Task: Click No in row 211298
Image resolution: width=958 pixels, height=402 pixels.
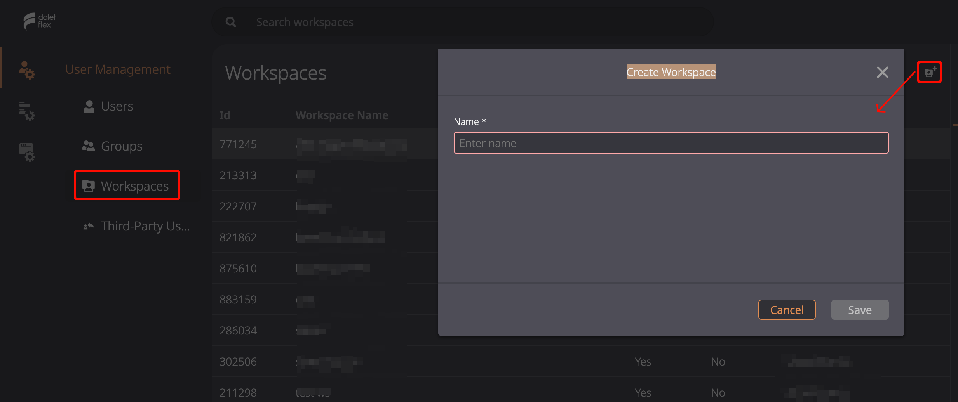Action: pos(718,393)
